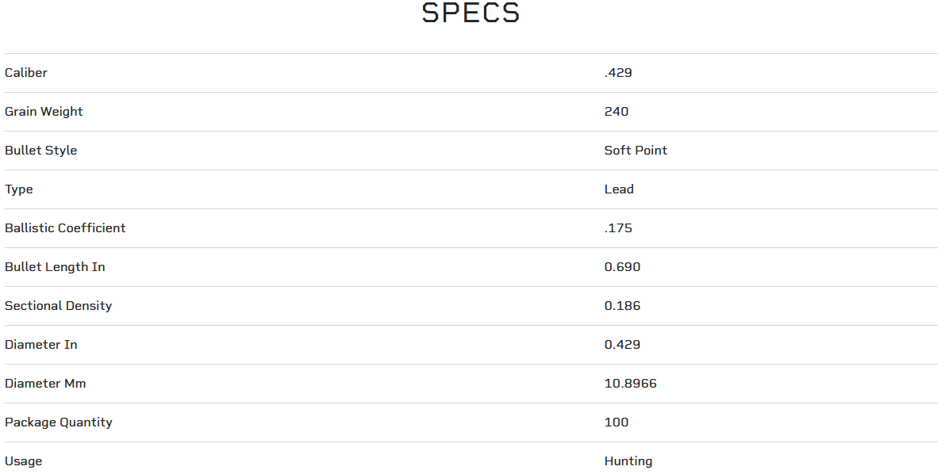Viewport: 945px width, 474px height.
Task: Click the Ballistic Coefficient label
Action: click(65, 228)
